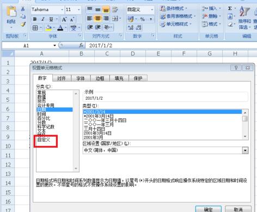Decrease indent in alignment group
The width and height of the screenshot is (257, 212).
pyautogui.click(x=90, y=27)
